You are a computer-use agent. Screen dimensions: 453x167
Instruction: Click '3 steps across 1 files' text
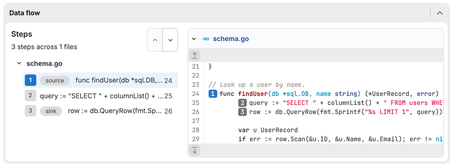[x=44, y=47]
